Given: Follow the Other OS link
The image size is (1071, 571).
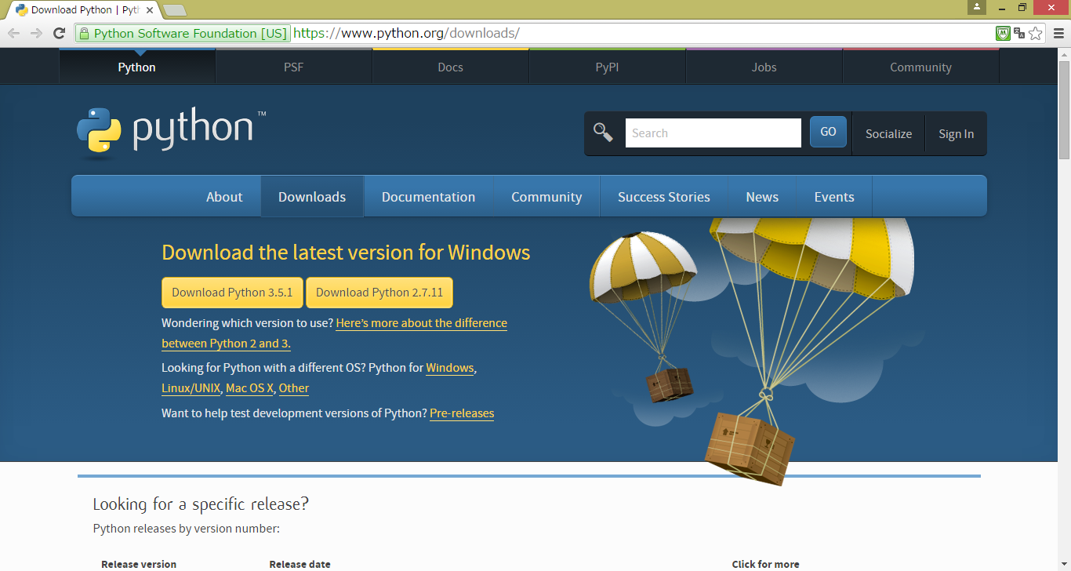Looking at the screenshot, I should tap(294, 388).
